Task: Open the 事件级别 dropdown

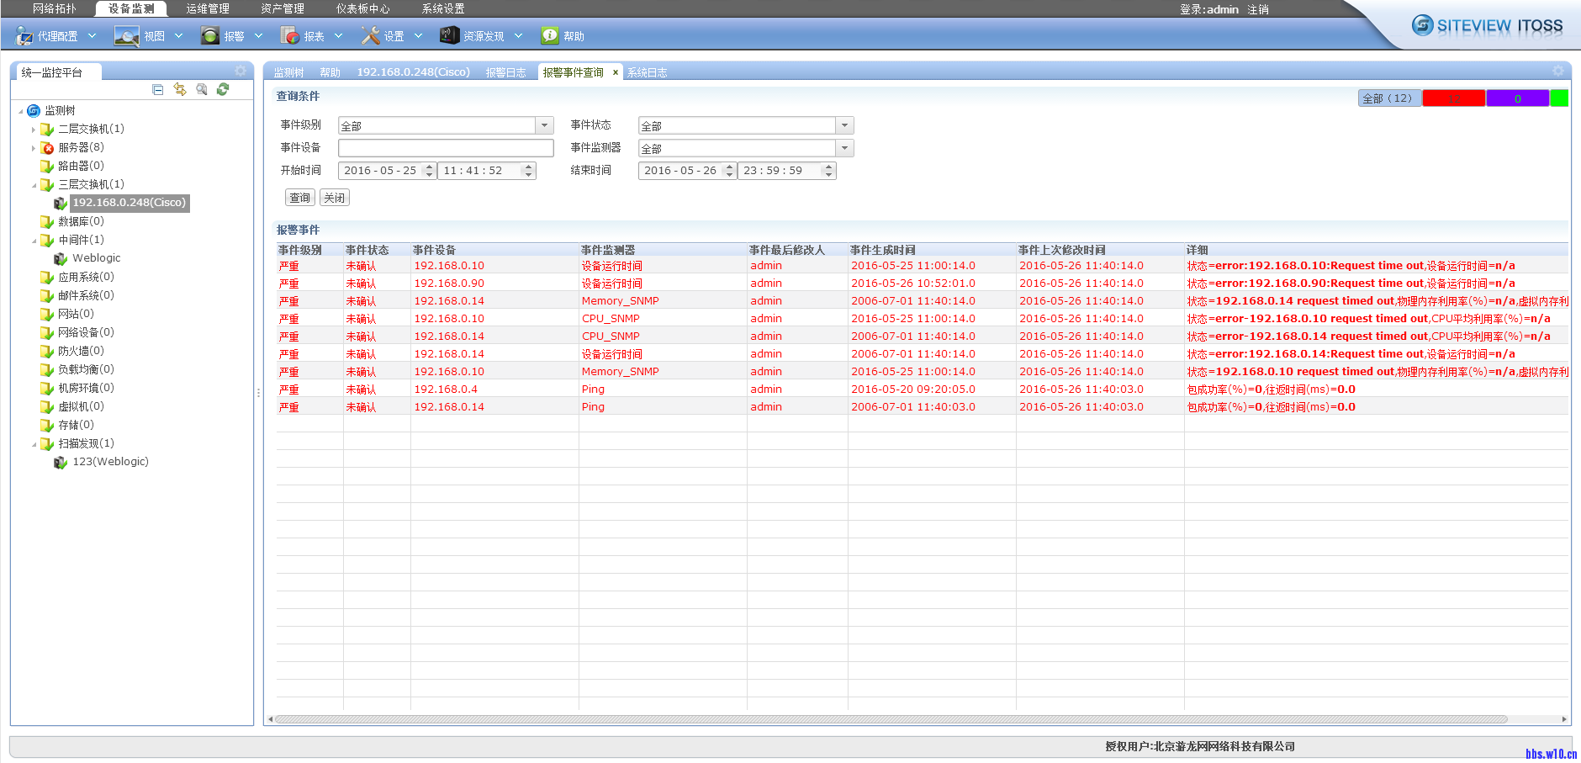Action: [x=545, y=125]
